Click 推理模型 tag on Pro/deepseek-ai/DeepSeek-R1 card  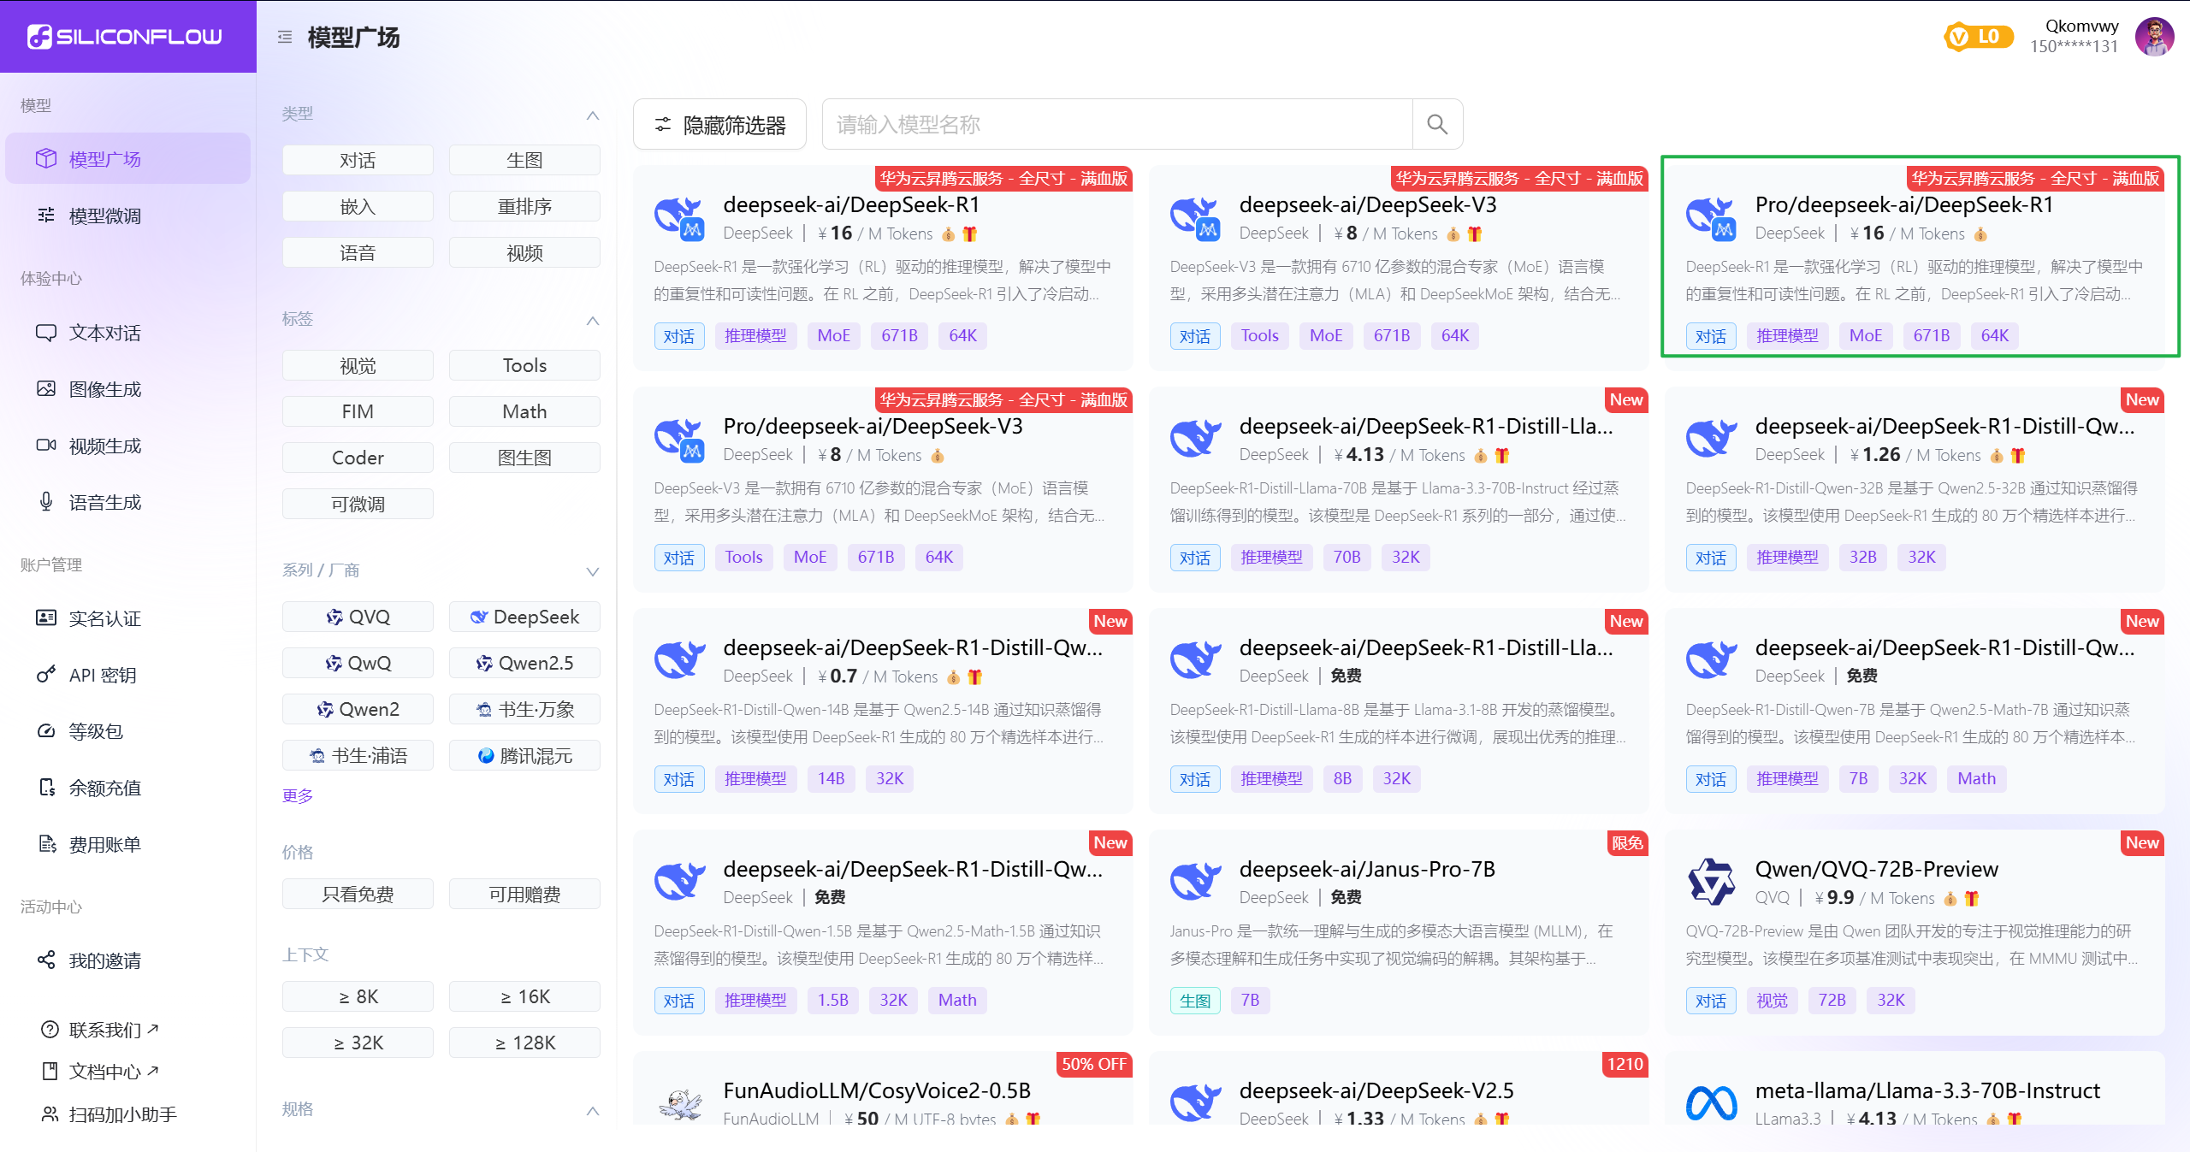point(1787,336)
